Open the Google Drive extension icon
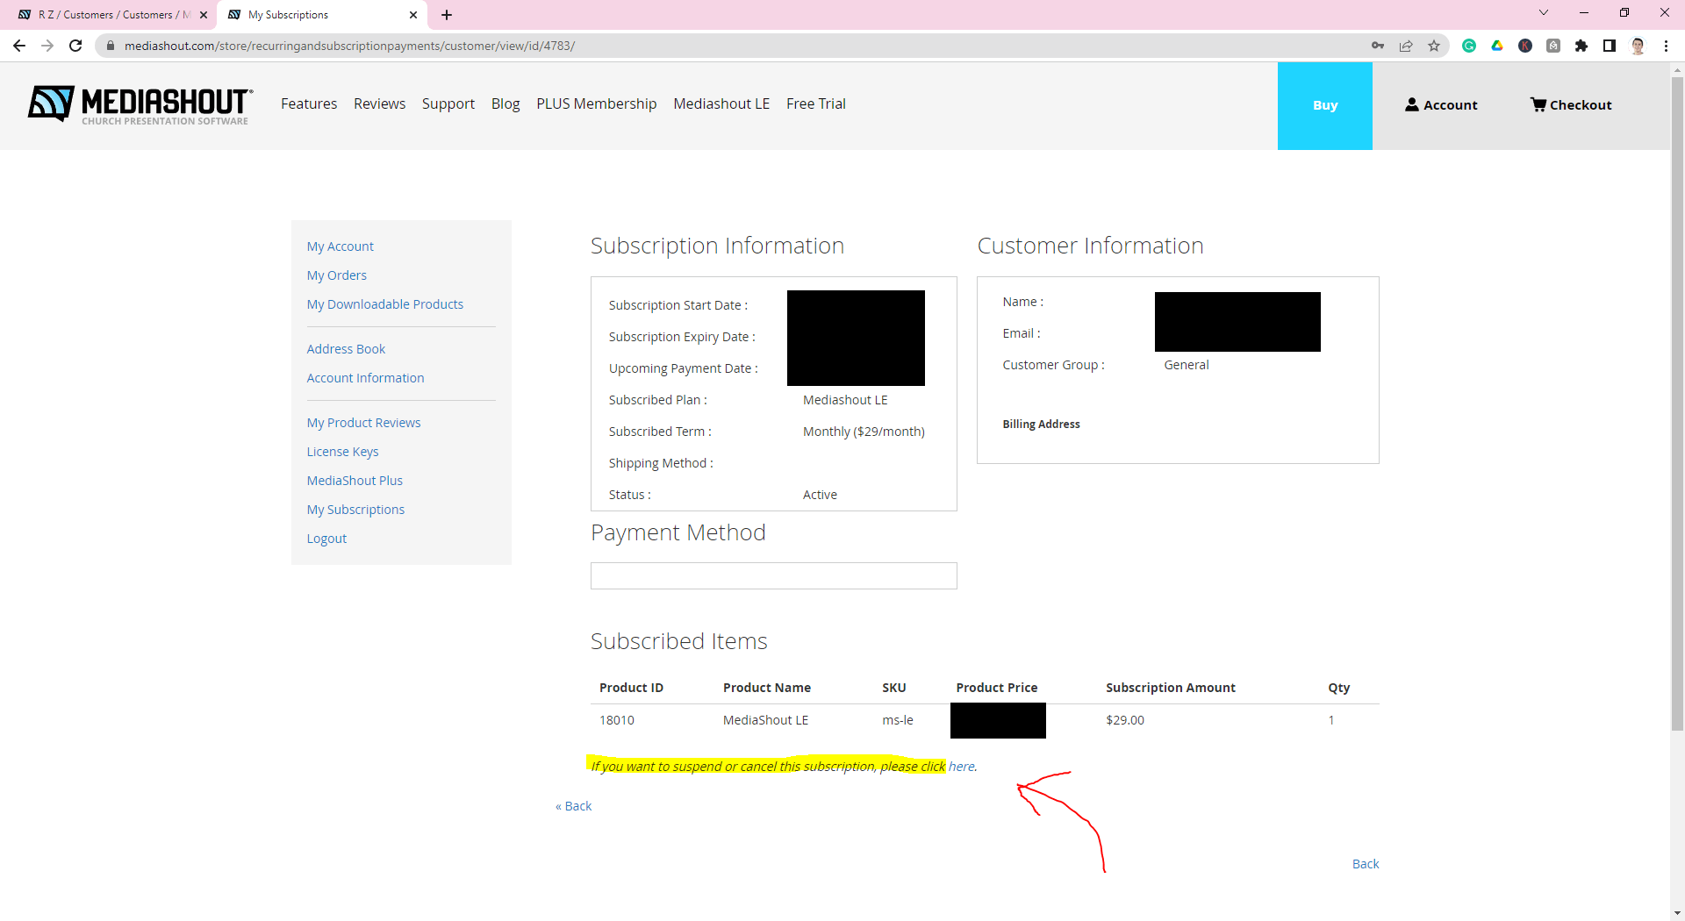Viewport: 1685px width, 921px height. (x=1497, y=46)
